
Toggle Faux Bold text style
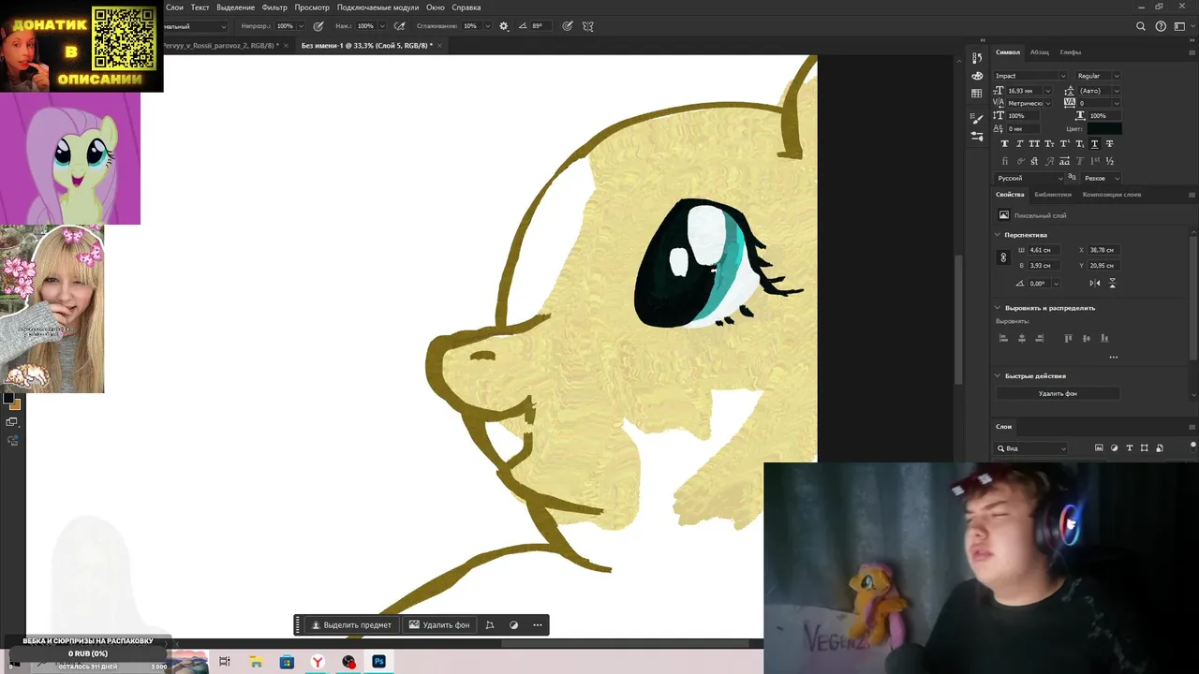1005,144
